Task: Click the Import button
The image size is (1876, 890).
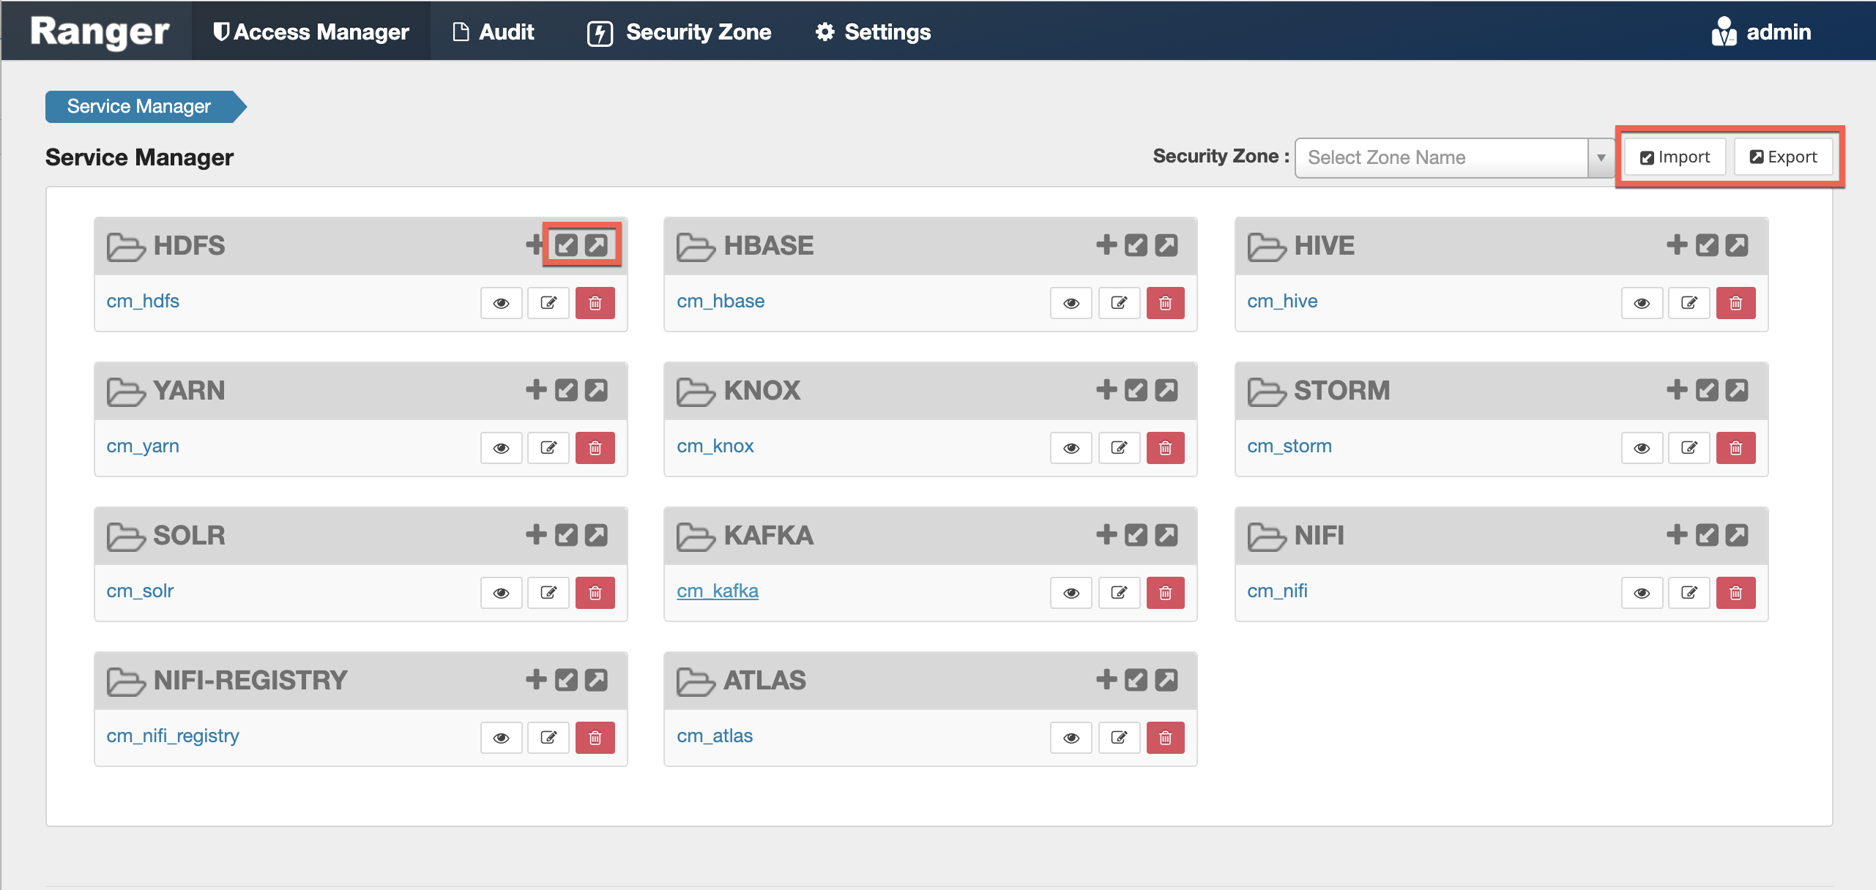Action: pyautogui.click(x=1675, y=157)
